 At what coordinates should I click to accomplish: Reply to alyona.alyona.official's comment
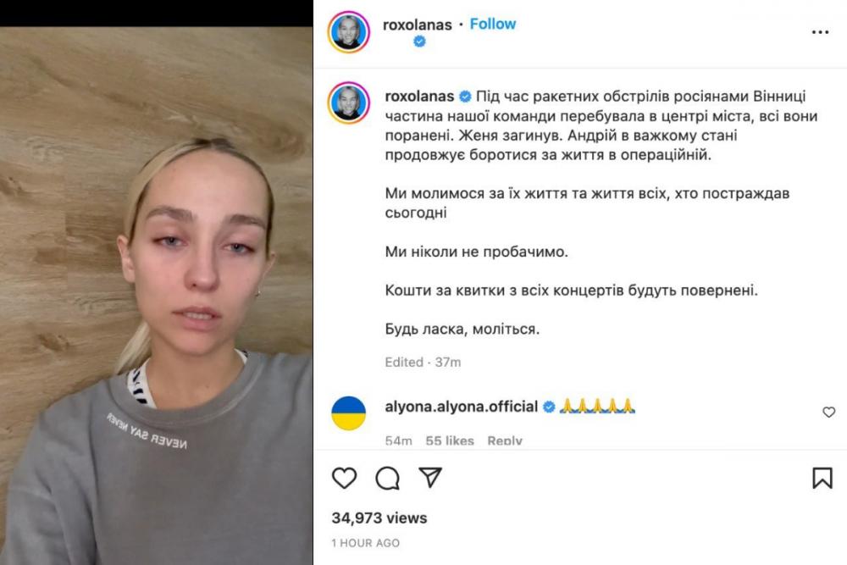pyautogui.click(x=505, y=440)
